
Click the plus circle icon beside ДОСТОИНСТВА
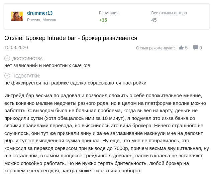[x=7, y=58]
